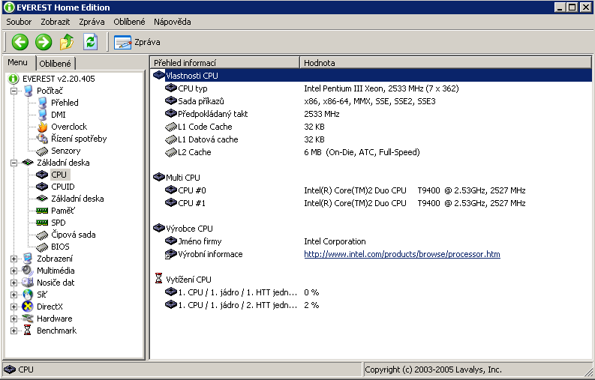
Task: Refresh the page with the refresh icon
Action: (90, 42)
